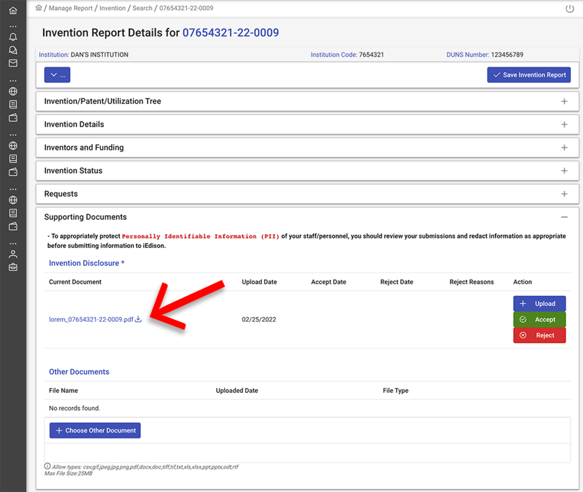Viewport: 583px width, 492px height.
Task: Click the first globe icon in sidebar
Action: pyautogui.click(x=13, y=91)
